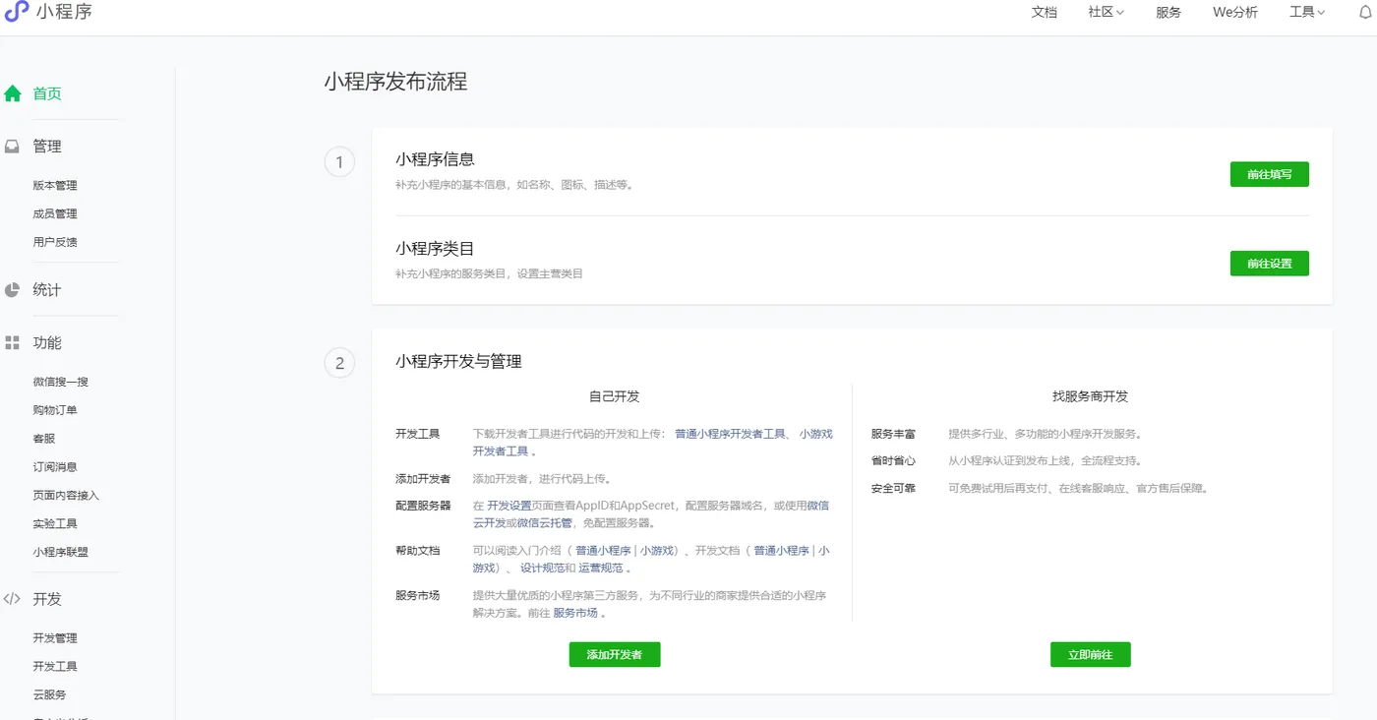
Task: Open 版本管理 in the sidebar
Action: pyautogui.click(x=55, y=185)
